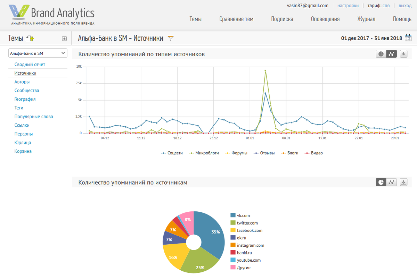Click the date range 01 дек 2017 - 31 янв 2018

click(x=371, y=38)
